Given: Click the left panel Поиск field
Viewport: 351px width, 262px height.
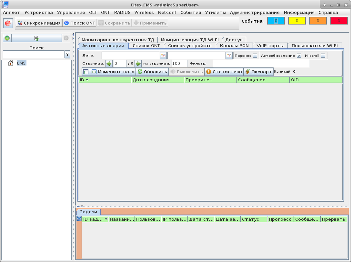Looking at the screenshot, I should point(34,55).
